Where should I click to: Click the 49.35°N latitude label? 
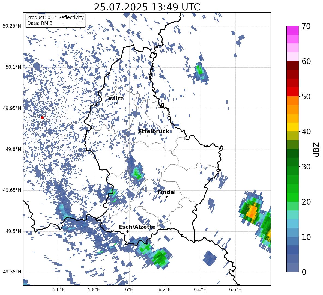tap(12, 272)
